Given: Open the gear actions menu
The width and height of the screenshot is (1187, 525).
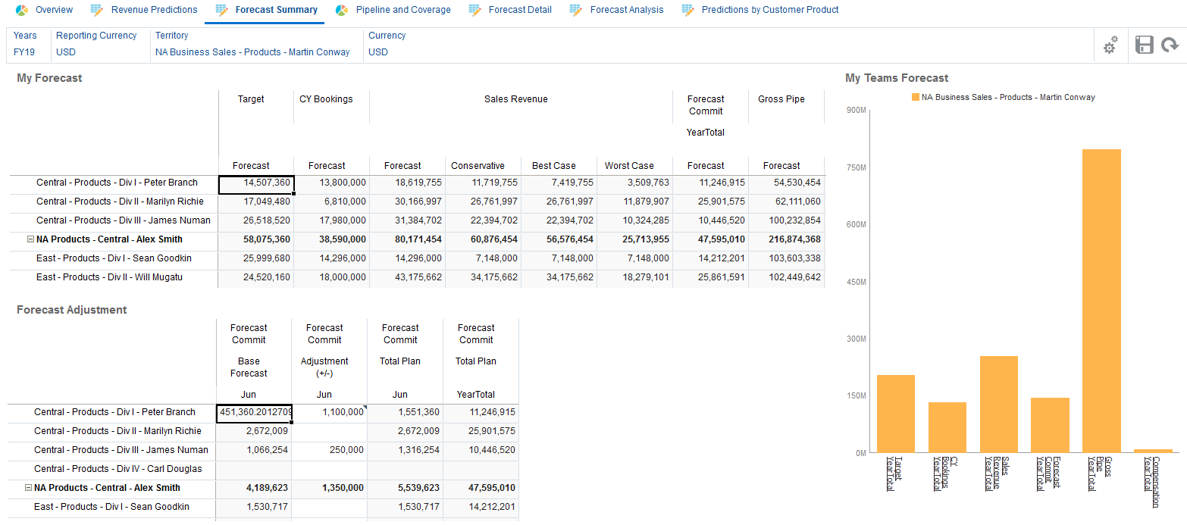Looking at the screenshot, I should point(1110,45).
